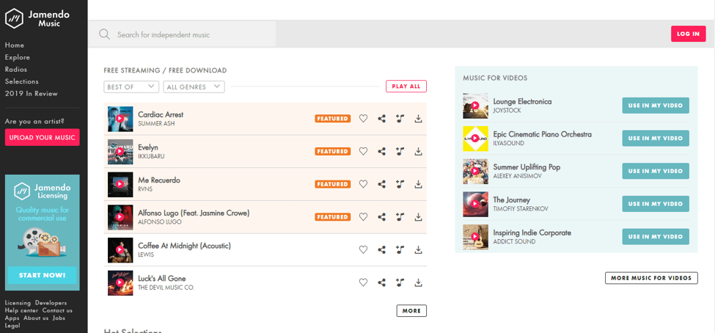The width and height of the screenshot is (715, 333).
Task: Open the Jobs footer link
Action: [x=59, y=318]
